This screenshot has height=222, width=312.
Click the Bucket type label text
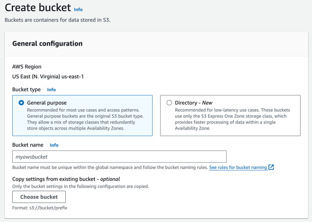pyautogui.click(x=26, y=90)
